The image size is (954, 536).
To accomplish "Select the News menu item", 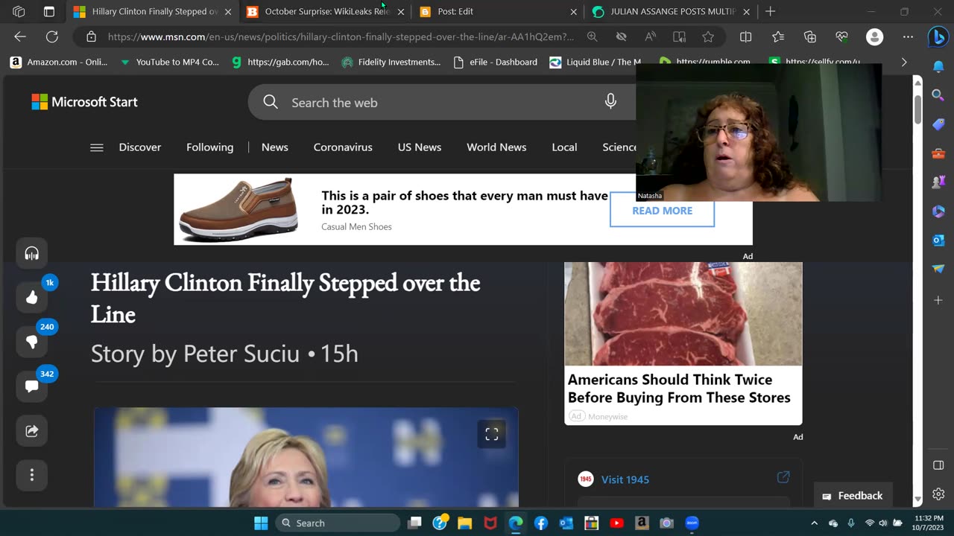I will point(275,147).
